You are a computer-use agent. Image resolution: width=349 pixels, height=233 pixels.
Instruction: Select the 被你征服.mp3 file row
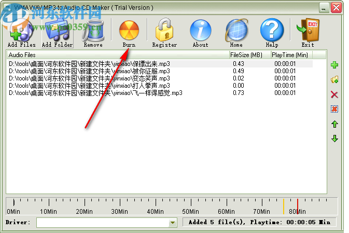pyautogui.click(x=160, y=71)
